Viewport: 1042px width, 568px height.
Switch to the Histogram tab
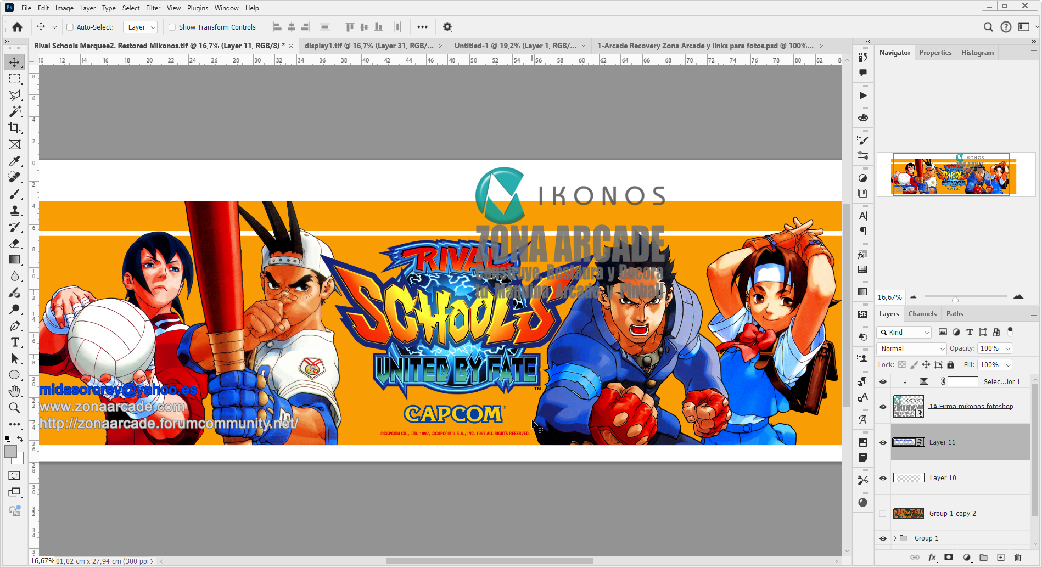pos(977,53)
